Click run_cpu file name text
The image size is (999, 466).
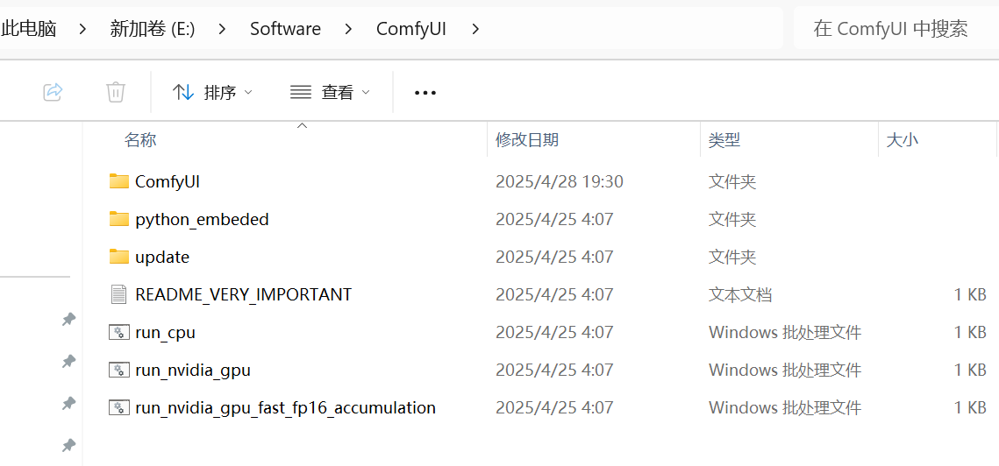(165, 332)
